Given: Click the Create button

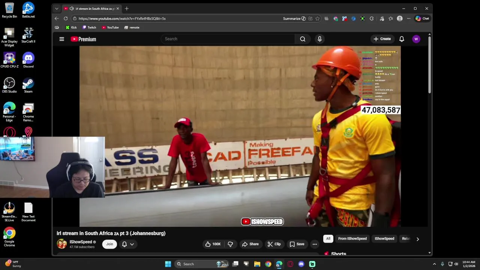Looking at the screenshot, I should (382, 39).
